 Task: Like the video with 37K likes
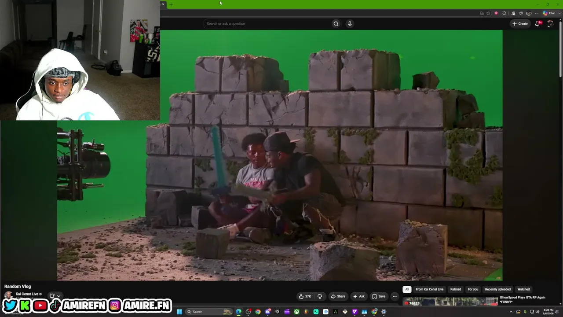coord(305,296)
